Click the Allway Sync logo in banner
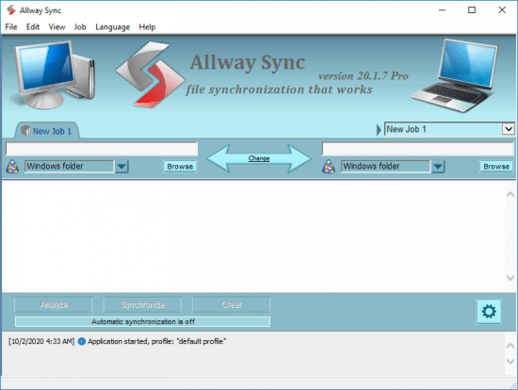The image size is (518, 390). pos(150,74)
